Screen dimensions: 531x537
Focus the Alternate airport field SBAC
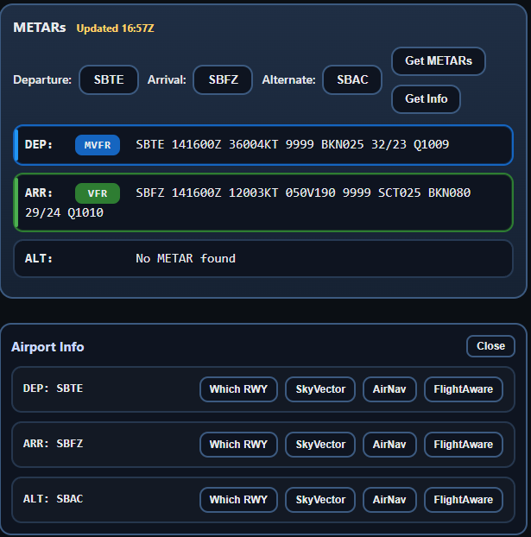coord(352,80)
